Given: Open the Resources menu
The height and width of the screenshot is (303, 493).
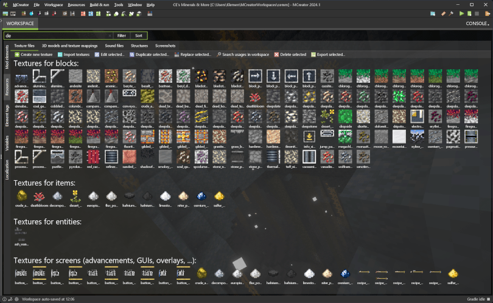Looking at the screenshot, I should [x=77, y=5].
